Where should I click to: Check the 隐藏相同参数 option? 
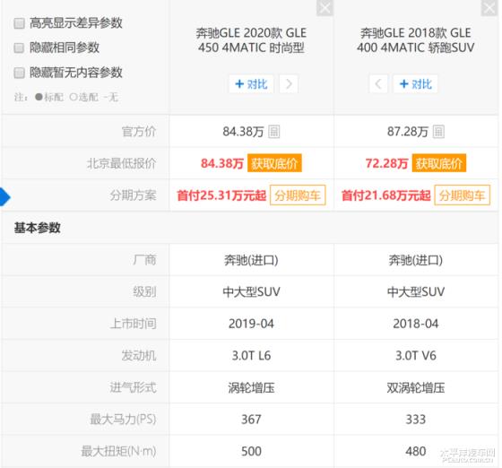tap(19, 48)
